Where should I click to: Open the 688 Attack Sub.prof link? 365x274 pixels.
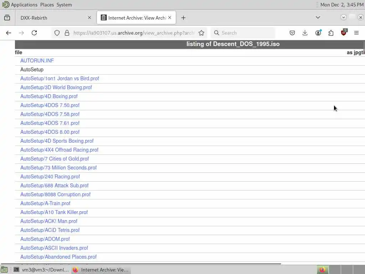55,186
